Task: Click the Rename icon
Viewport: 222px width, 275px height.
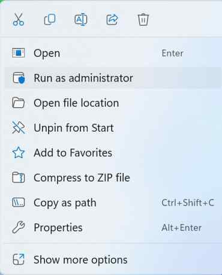Action: coord(81,20)
